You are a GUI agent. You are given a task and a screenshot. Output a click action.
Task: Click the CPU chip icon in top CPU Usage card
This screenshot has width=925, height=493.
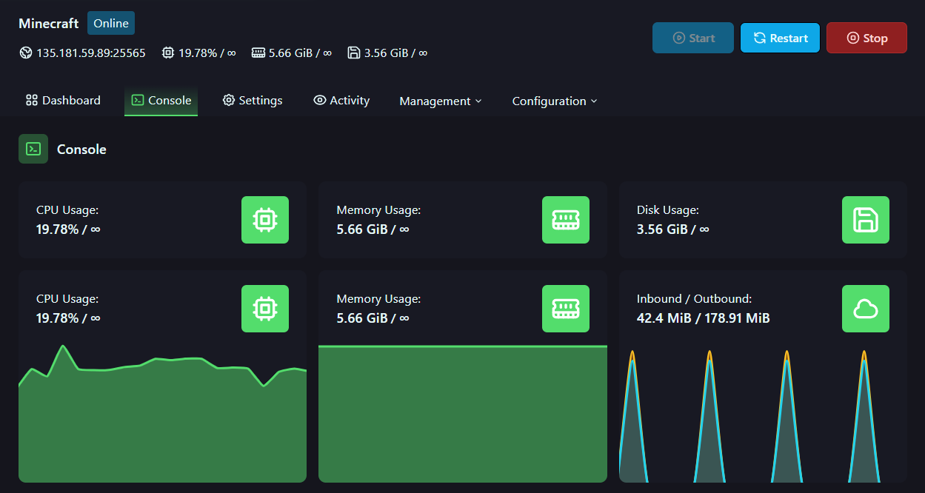[x=265, y=220]
